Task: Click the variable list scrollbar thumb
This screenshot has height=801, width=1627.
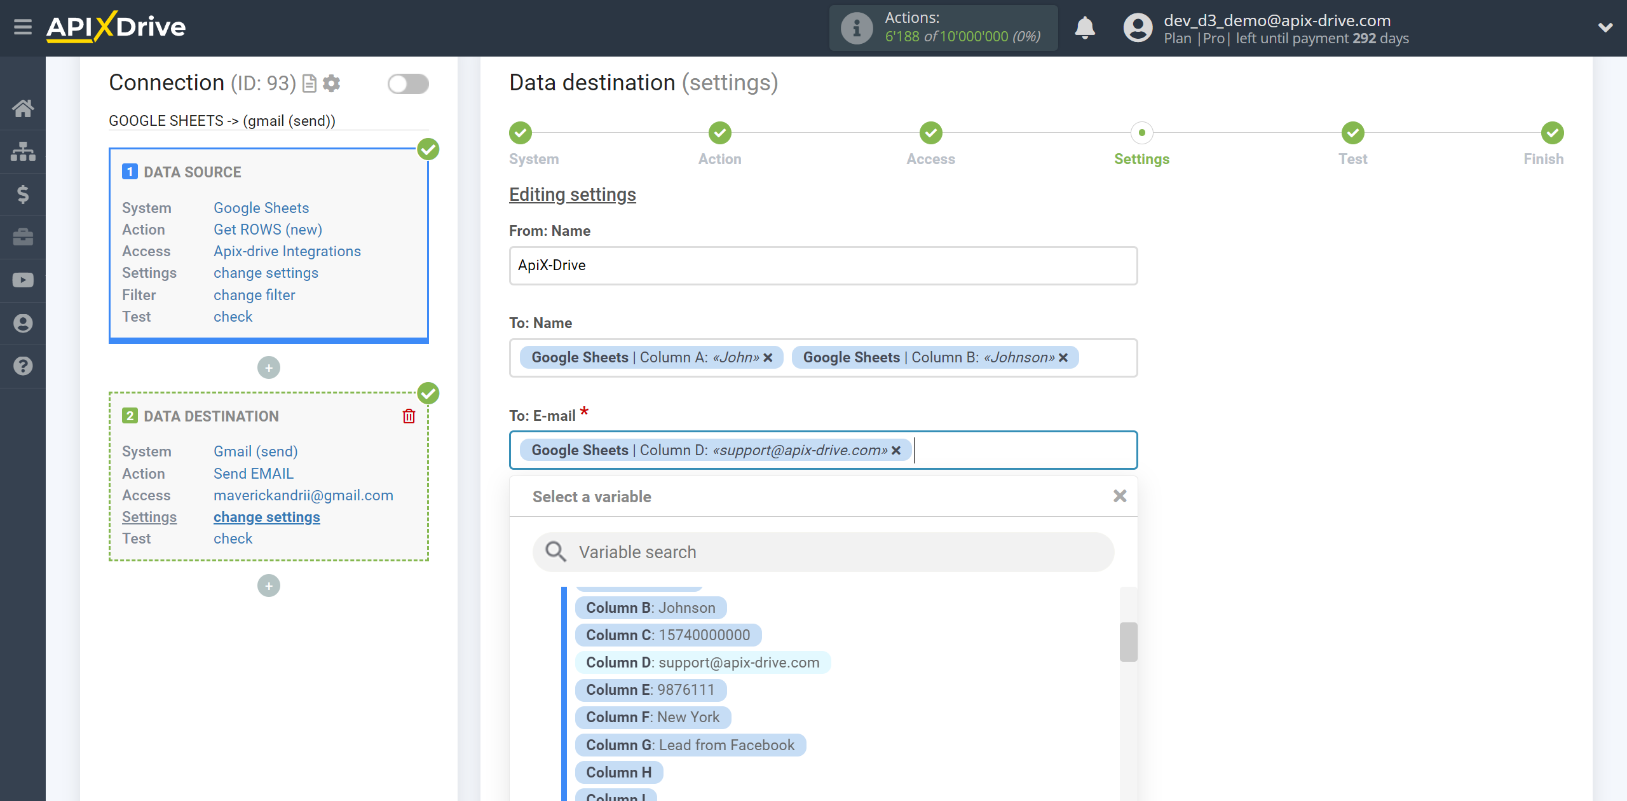Action: pyautogui.click(x=1128, y=642)
